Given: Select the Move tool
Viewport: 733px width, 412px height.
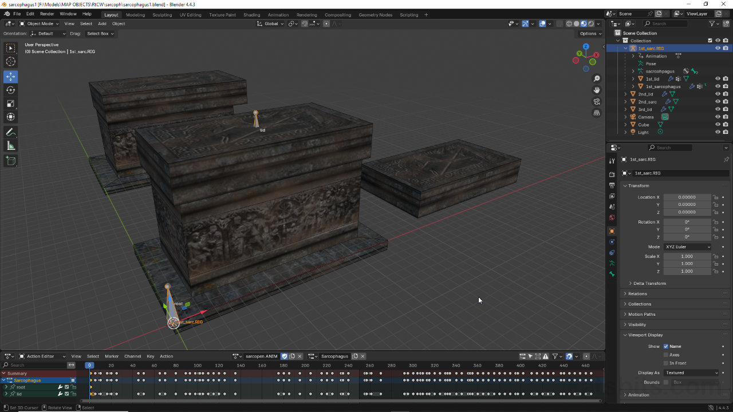Looking at the screenshot, I should coord(11,76).
